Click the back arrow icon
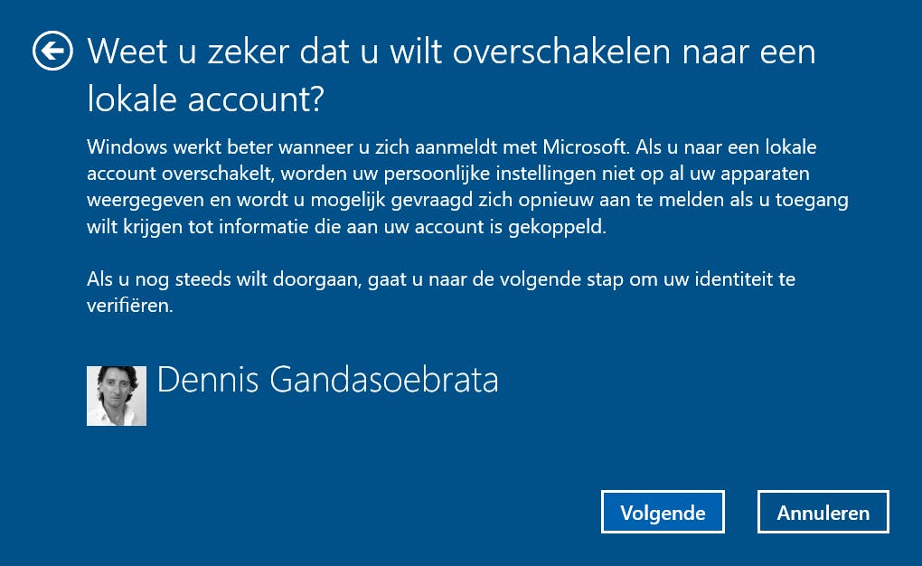Viewport: 922px width, 566px height. [x=52, y=52]
